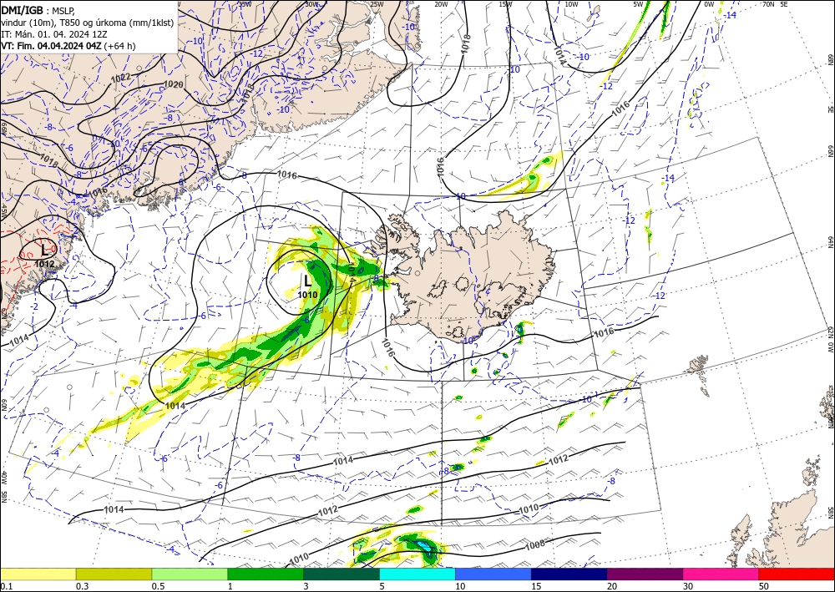Screen dimensions: 835x592
Task: Click the '70N 5E' corner label
Action: pos(775,4)
